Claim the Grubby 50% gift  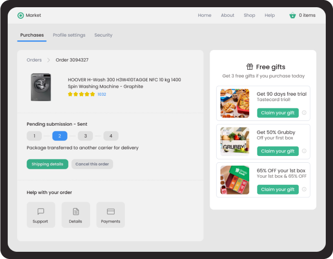tap(278, 151)
